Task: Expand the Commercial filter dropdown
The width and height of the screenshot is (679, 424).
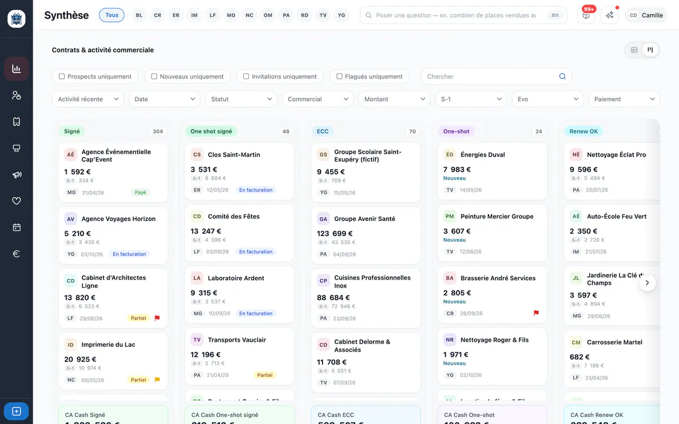Action: 318,99
